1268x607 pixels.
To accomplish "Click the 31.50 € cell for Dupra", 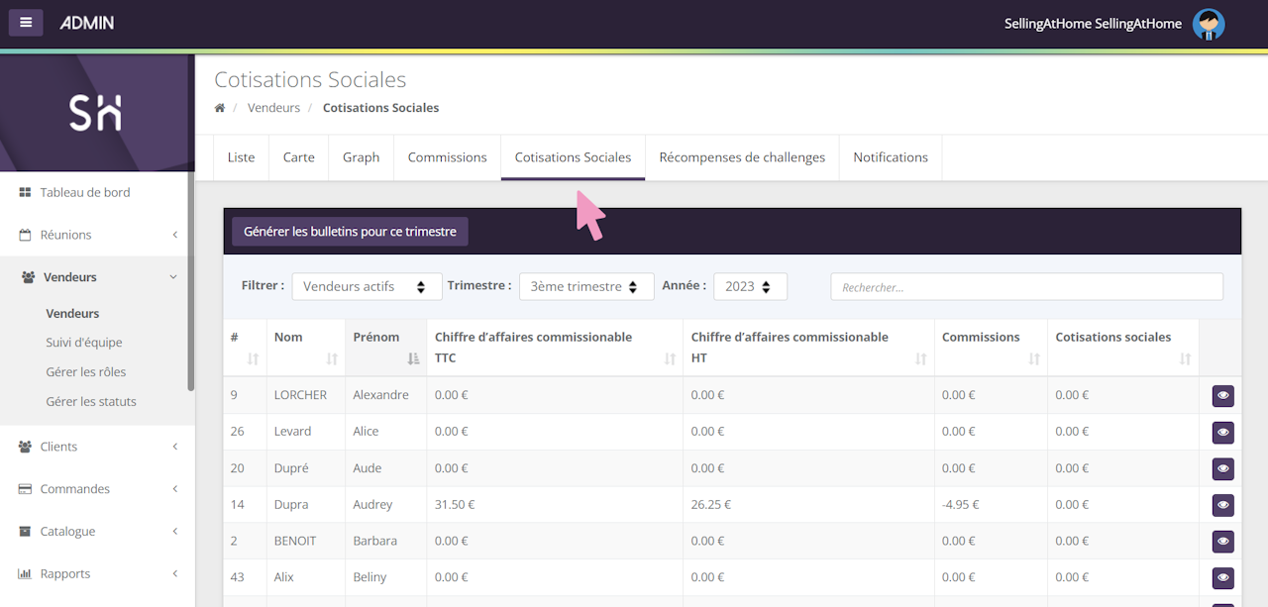I will pyautogui.click(x=555, y=504).
